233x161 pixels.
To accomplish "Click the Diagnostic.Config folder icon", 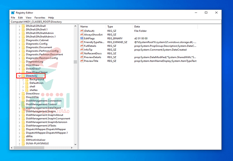I will point(23,44).
